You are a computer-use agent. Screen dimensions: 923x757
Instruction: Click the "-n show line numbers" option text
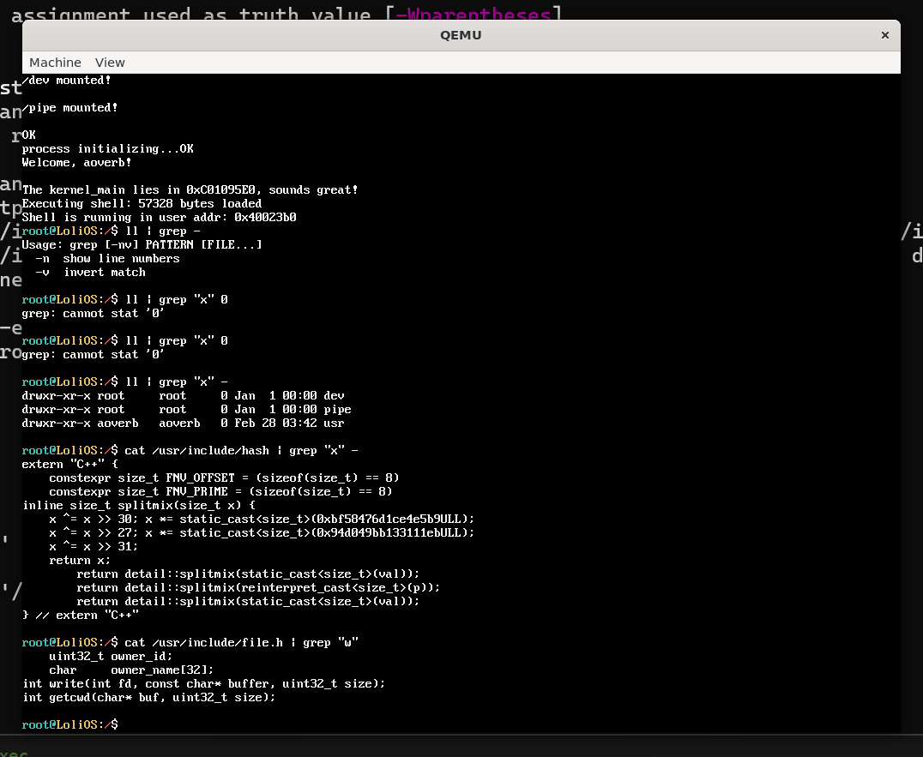pos(107,258)
